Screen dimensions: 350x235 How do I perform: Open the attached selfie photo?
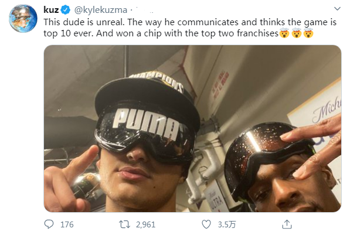click(x=192, y=128)
